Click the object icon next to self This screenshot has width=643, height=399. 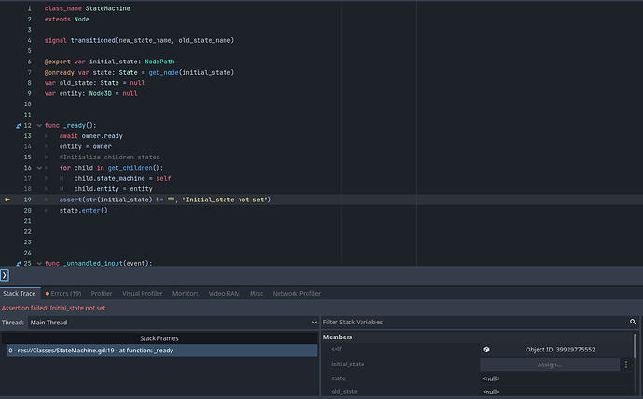486,350
